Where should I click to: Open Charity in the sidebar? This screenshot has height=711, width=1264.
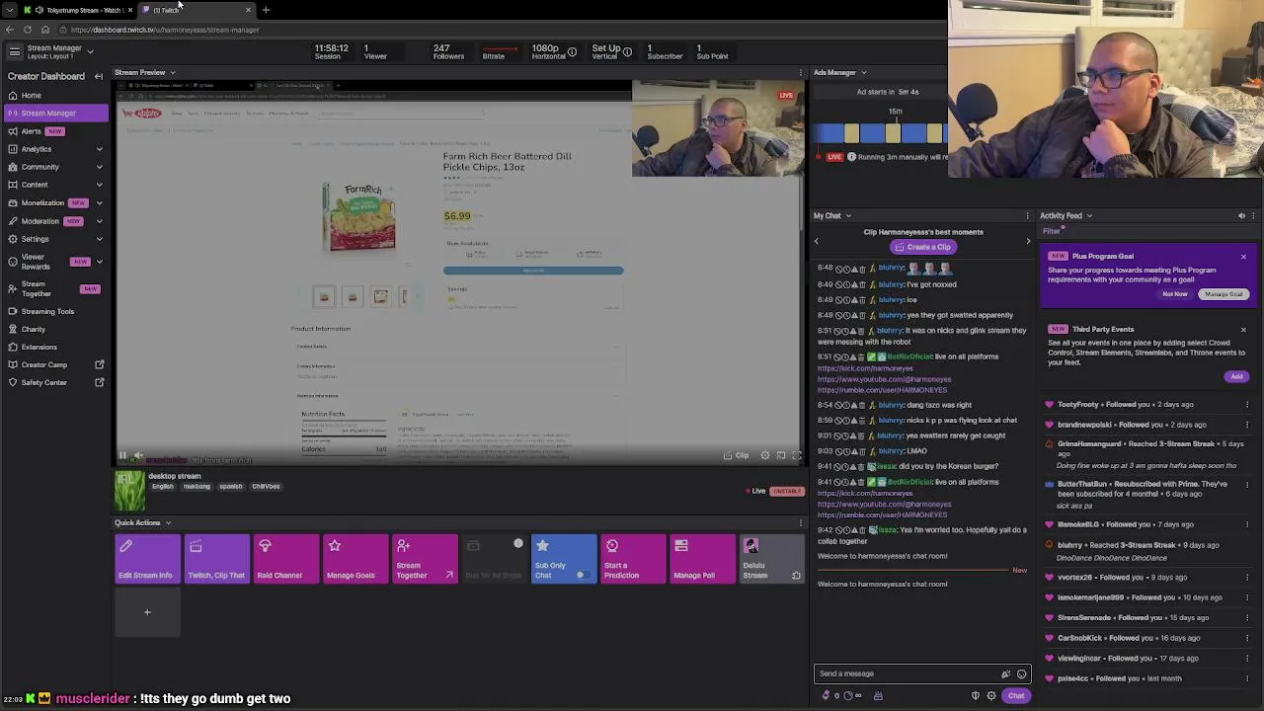(x=54, y=329)
